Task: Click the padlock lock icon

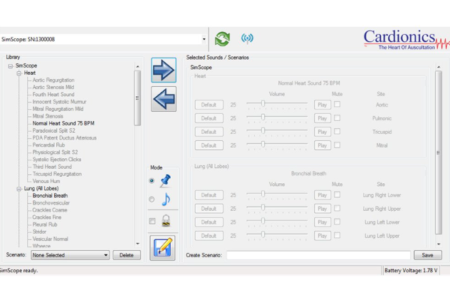Action: (166, 220)
